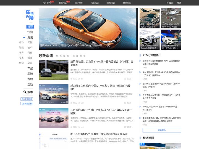Select 首页 in the left sidebar
The image size is (199, 149).
(x=30, y=26)
